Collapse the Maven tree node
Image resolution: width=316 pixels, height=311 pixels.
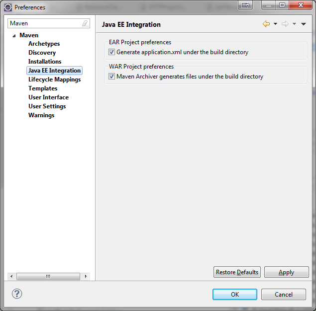(x=14, y=36)
